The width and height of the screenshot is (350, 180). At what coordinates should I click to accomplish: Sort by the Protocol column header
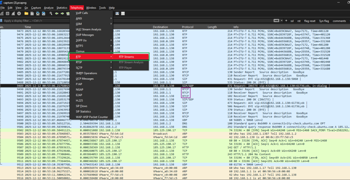tap(194, 27)
